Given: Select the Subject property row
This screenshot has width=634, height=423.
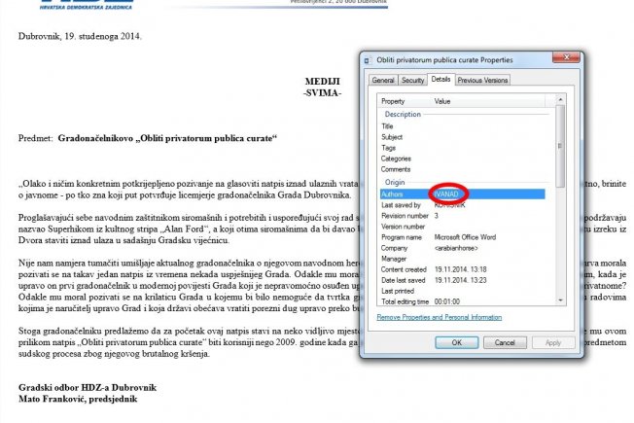Looking at the screenshot, I should 462,137.
